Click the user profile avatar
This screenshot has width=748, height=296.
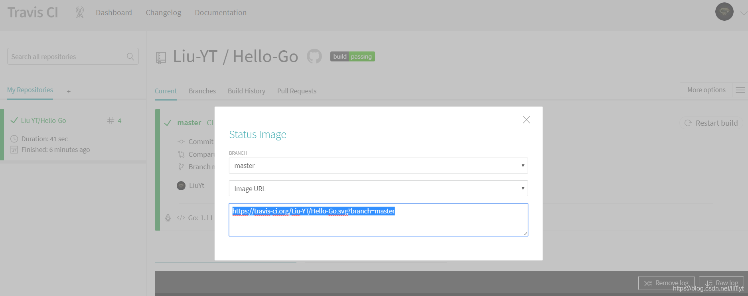coord(724,12)
